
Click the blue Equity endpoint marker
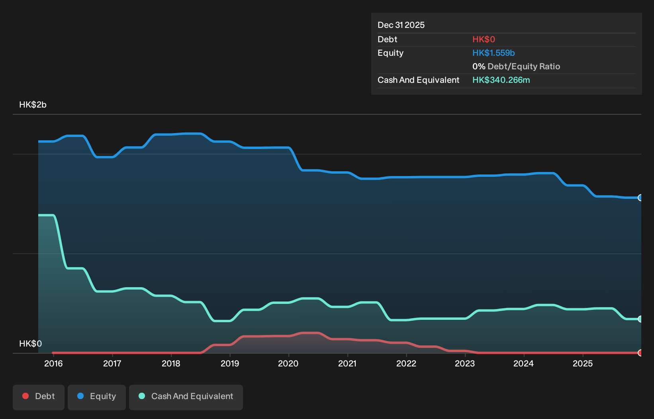(640, 198)
